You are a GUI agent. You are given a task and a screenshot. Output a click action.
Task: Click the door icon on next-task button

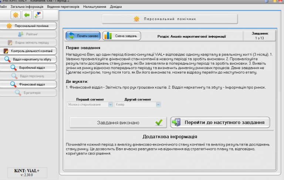pos(176,122)
